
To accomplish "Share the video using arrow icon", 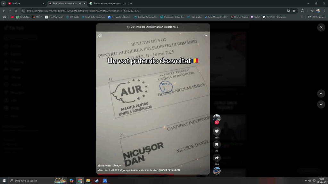I will (x=217, y=158).
